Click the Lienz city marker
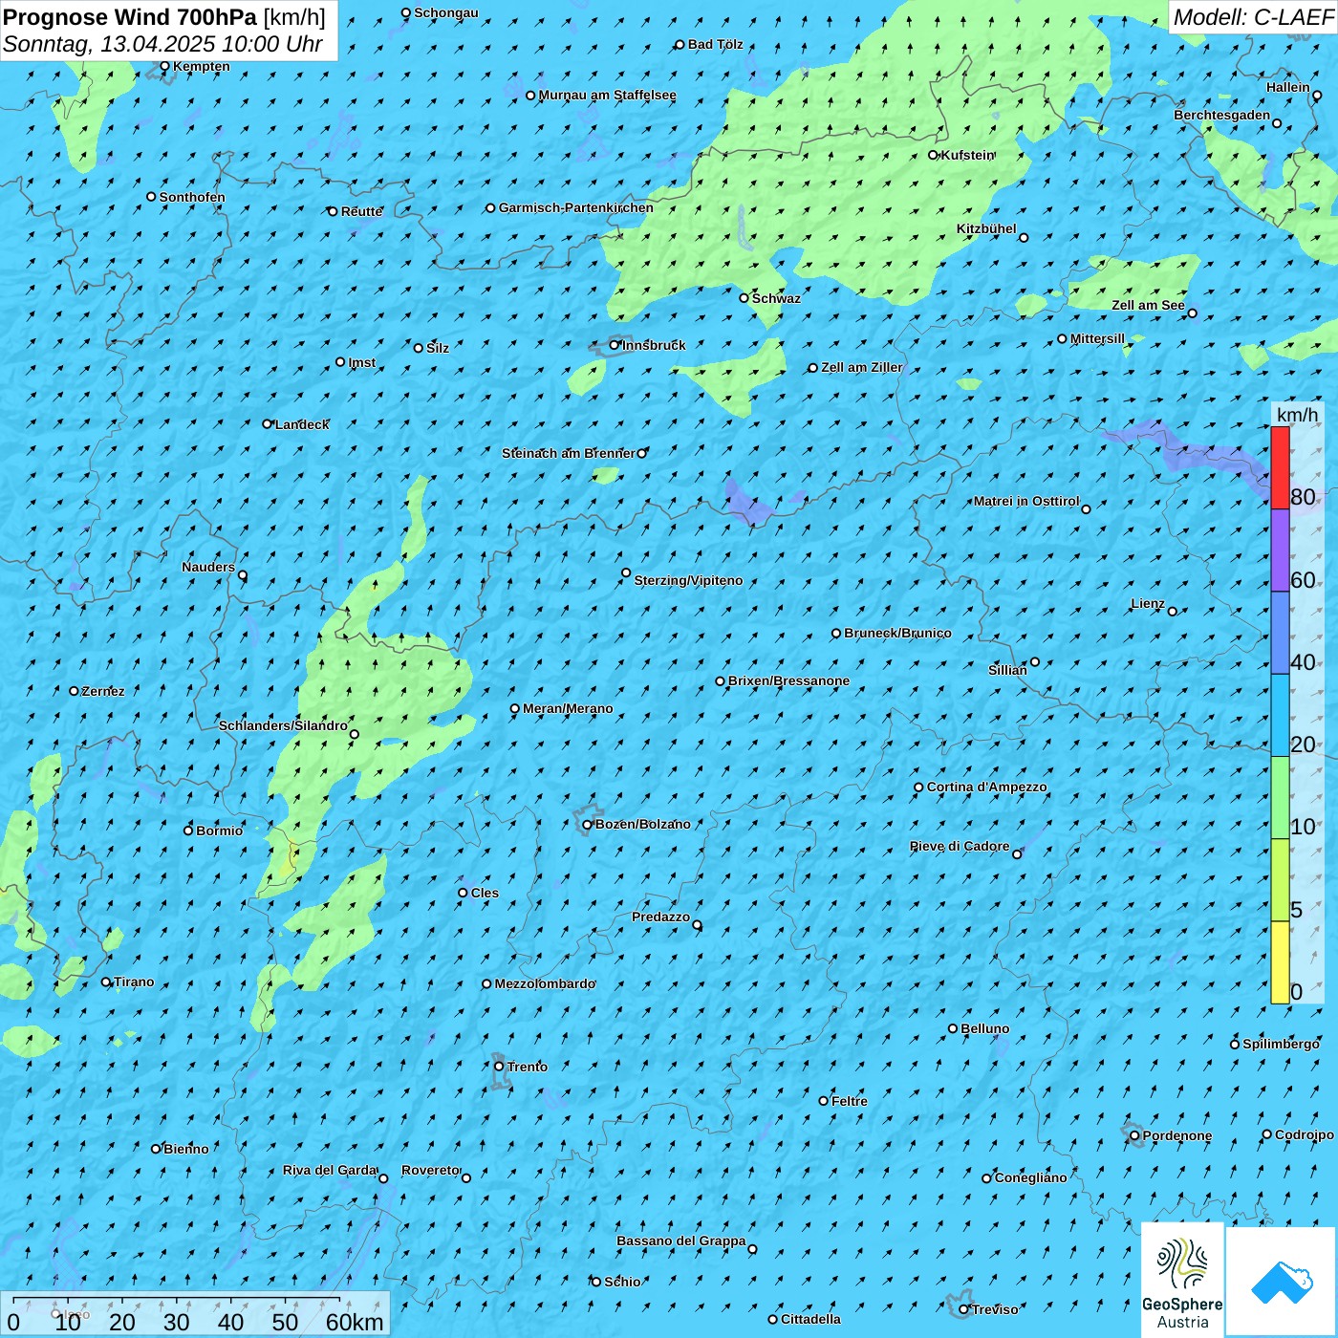The width and height of the screenshot is (1338, 1338). coord(1173,612)
